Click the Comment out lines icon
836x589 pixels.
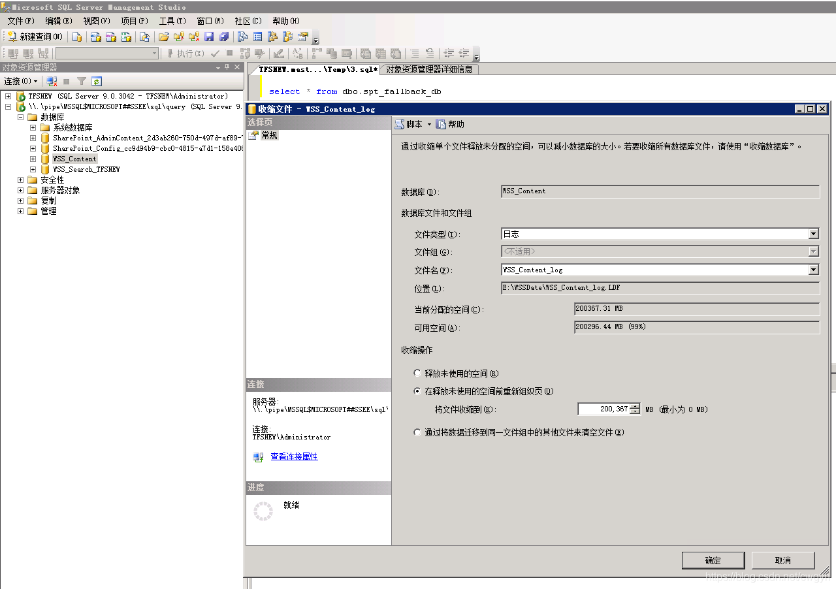point(413,54)
